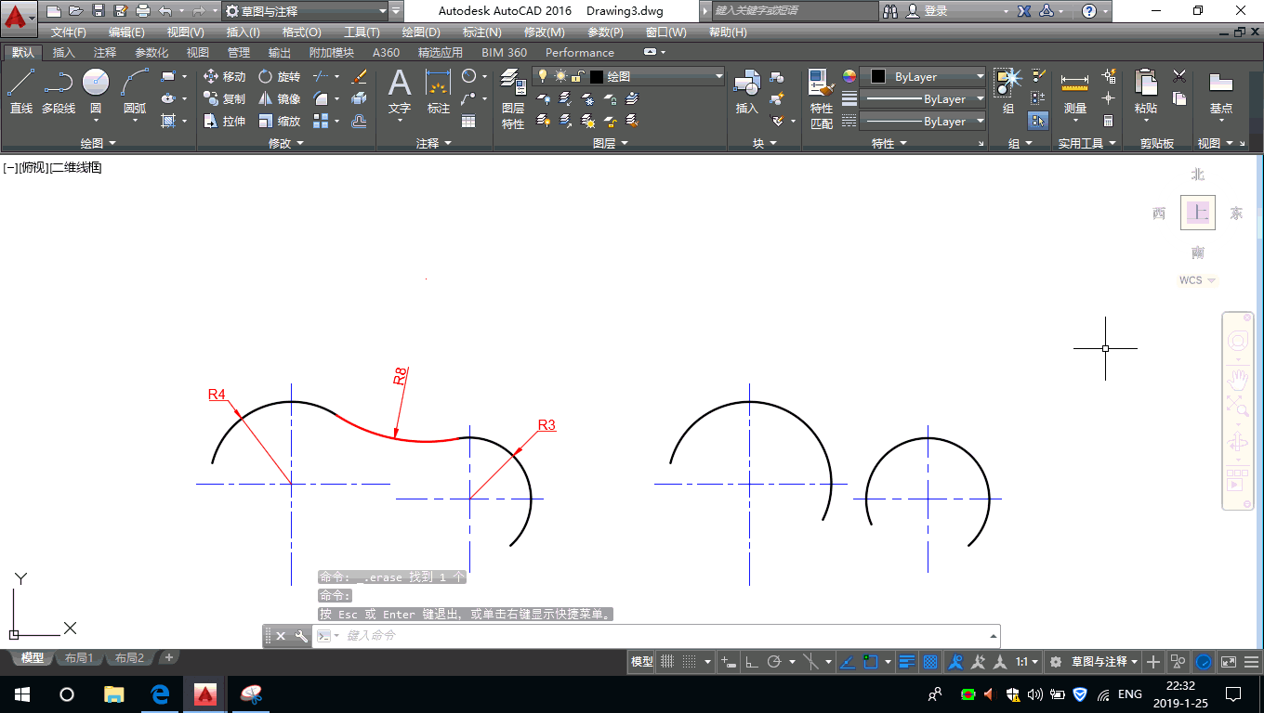
Task: Click the add layout plus tab button
Action: point(168,657)
